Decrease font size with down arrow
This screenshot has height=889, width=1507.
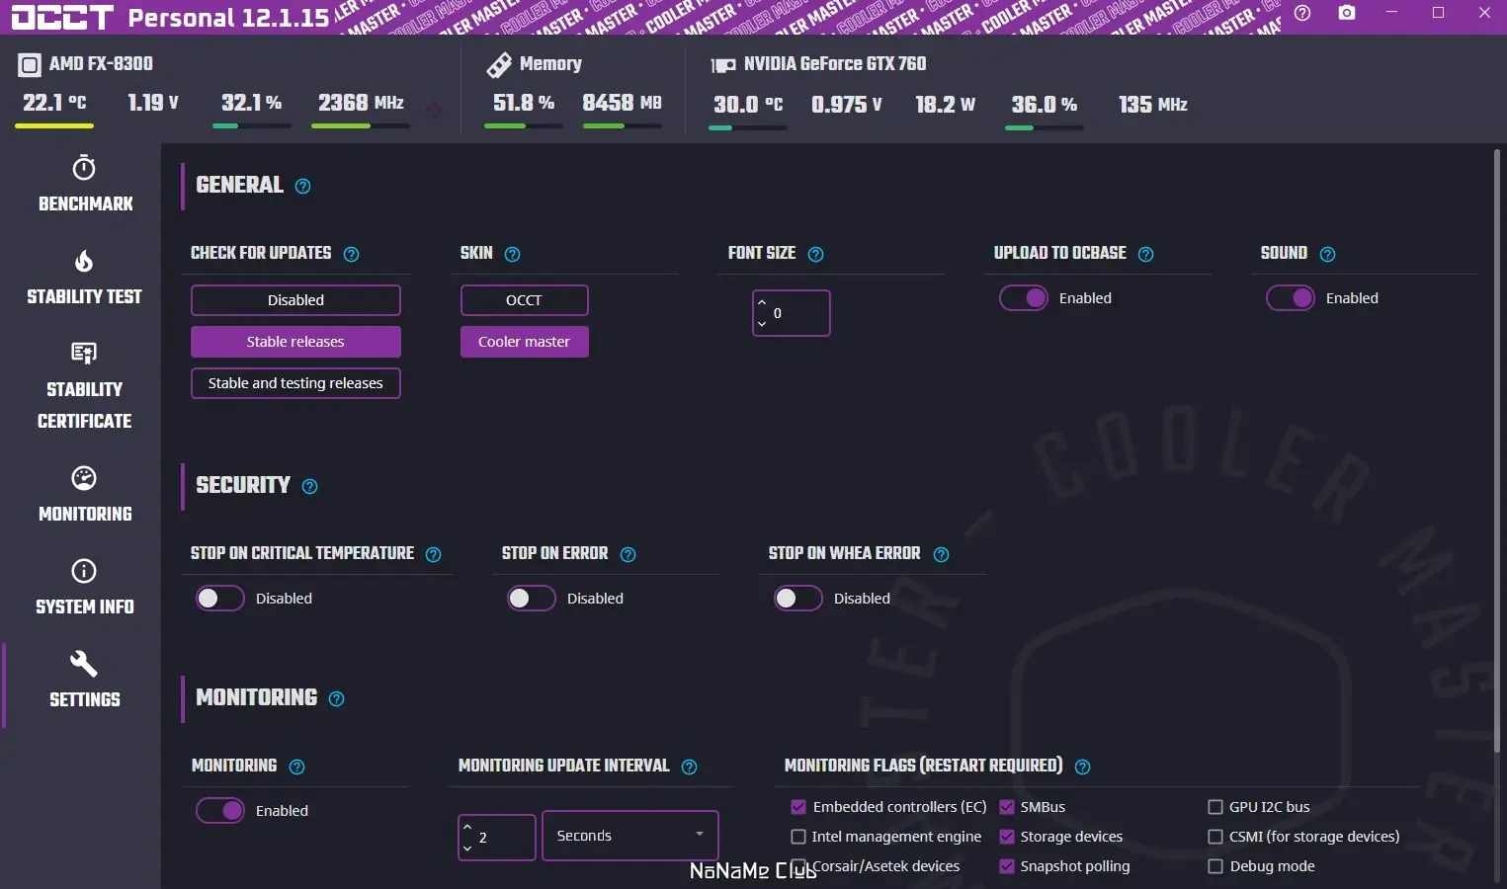pos(762,324)
